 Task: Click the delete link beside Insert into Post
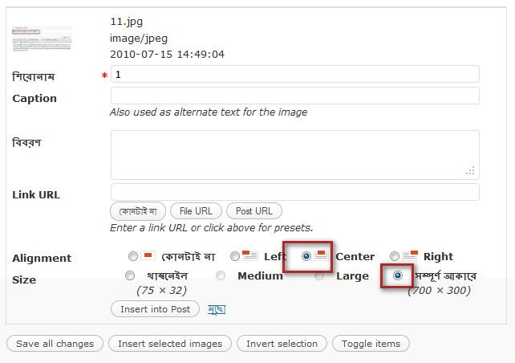[216, 308]
